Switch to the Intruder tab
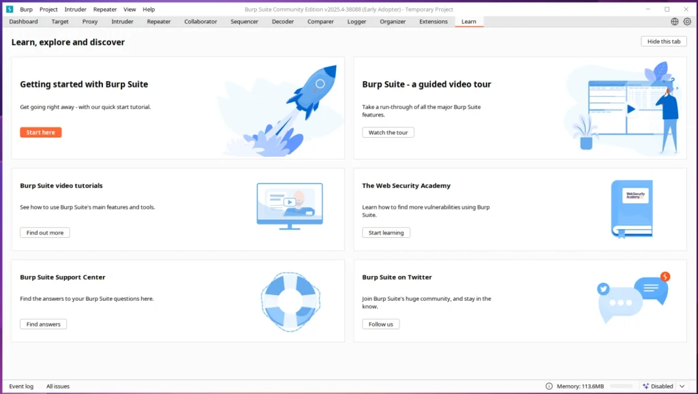This screenshot has height=394, width=698. click(x=123, y=21)
